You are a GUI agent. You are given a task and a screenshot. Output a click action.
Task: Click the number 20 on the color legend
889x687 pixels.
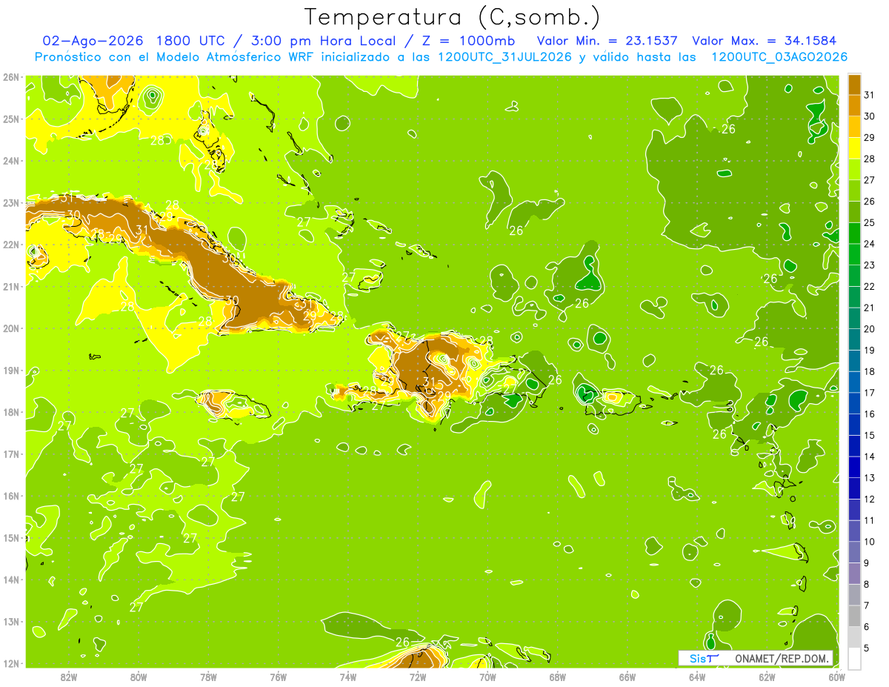click(x=870, y=329)
